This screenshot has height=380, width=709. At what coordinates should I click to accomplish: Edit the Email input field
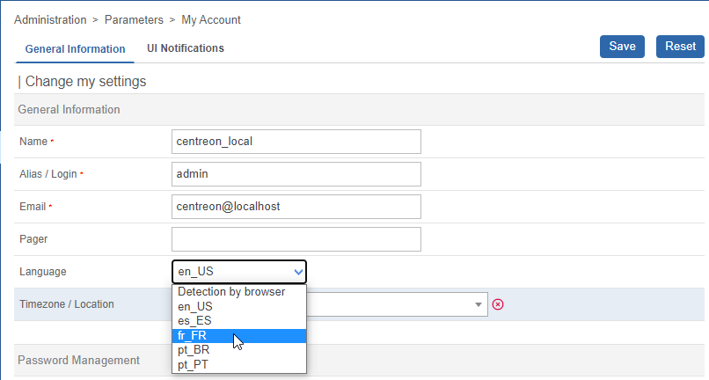(296, 207)
